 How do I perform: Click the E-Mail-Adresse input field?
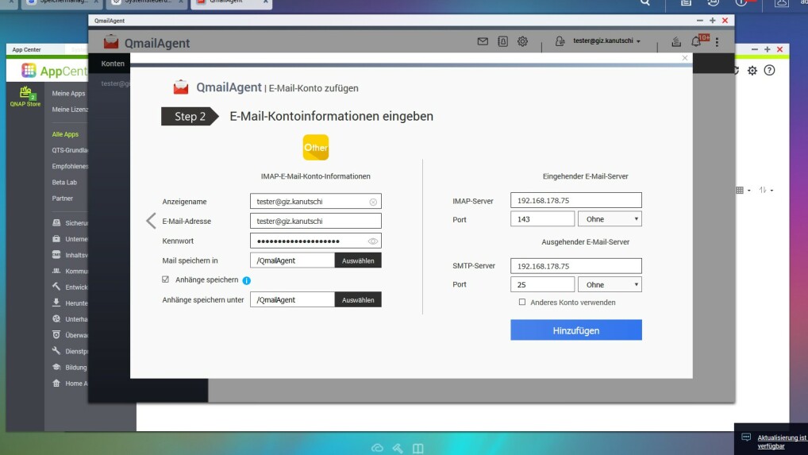click(x=315, y=221)
